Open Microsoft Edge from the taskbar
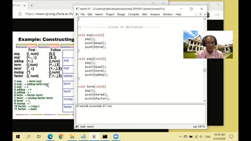This screenshot has width=251, height=141. pyautogui.click(x=50, y=137)
